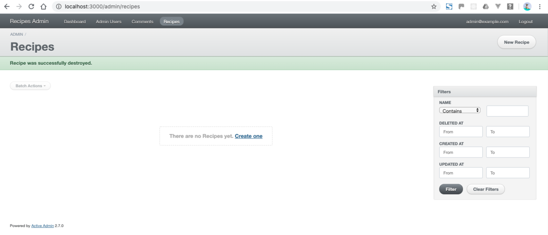Screen dimensions: 548x235
Task: Click the Created At To date field
Action: pos(508,152)
